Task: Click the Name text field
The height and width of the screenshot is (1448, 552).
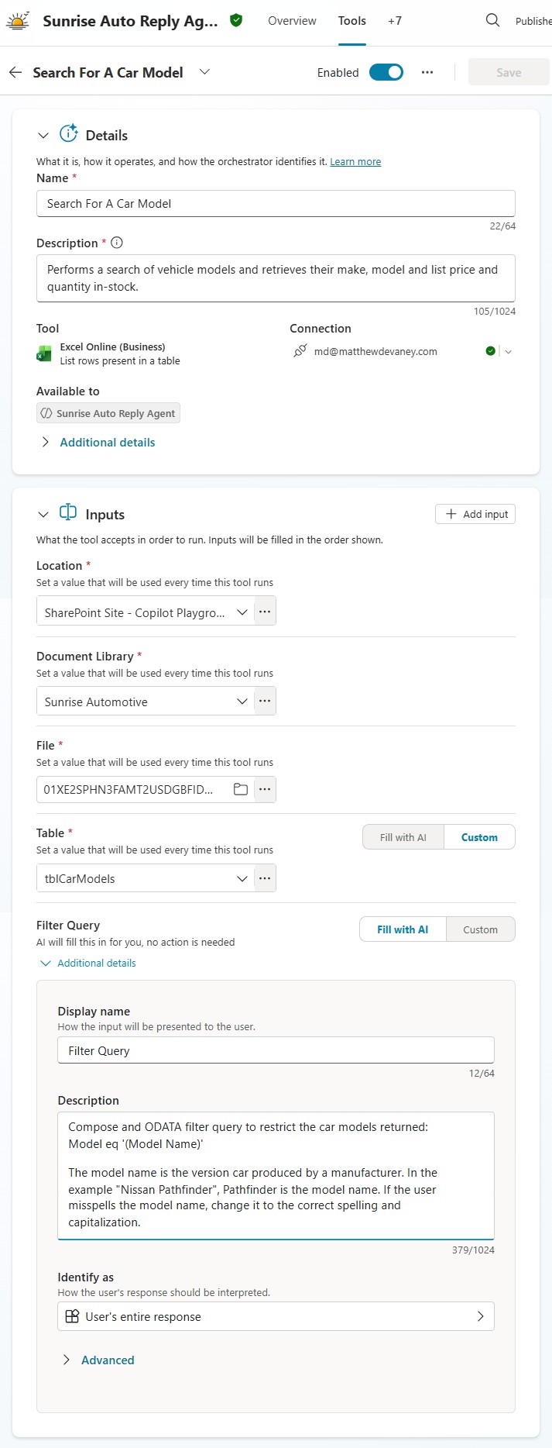Action: (x=276, y=204)
